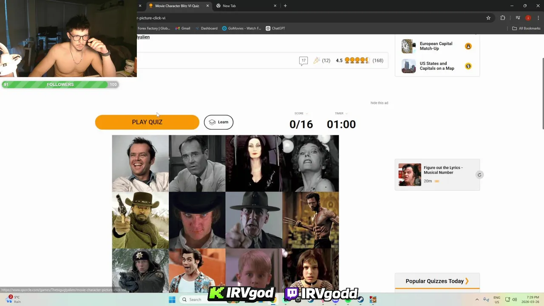Open the Forex Factory bookmark
This screenshot has width=544, height=306.
(x=154, y=28)
